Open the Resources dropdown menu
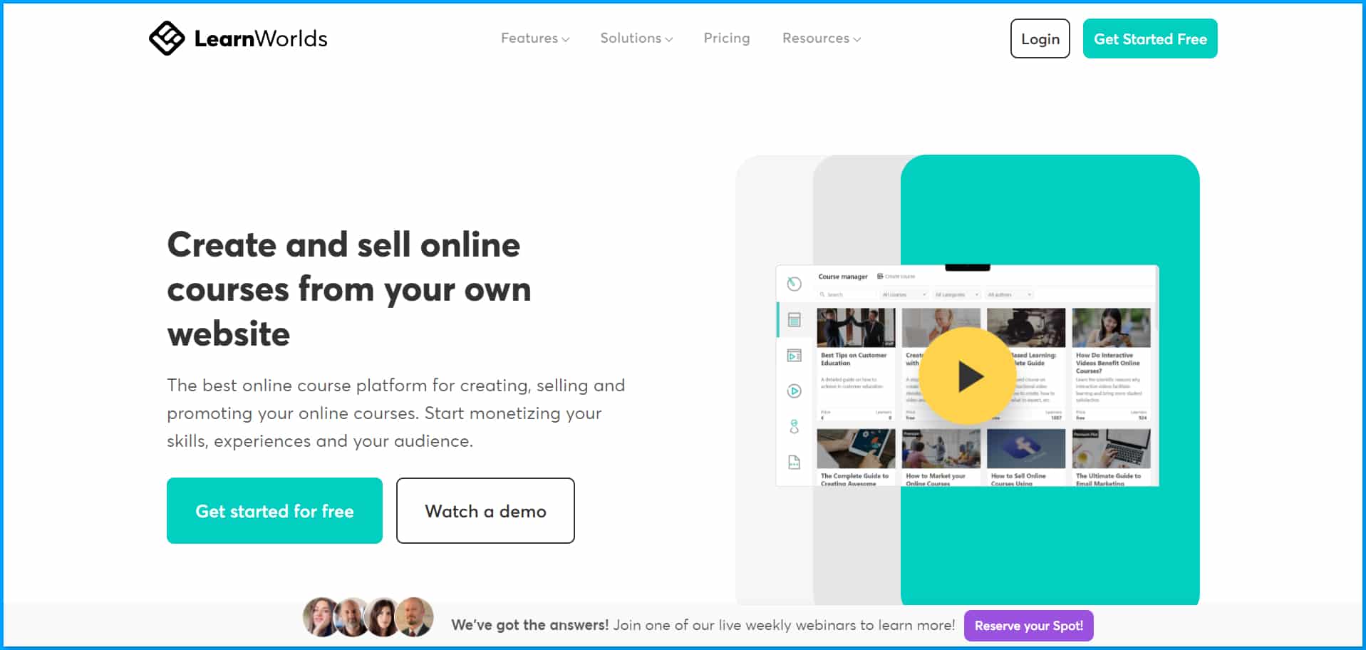Screen dimensions: 1366x650 click(821, 38)
